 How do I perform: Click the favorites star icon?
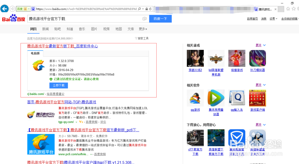[294, 9]
